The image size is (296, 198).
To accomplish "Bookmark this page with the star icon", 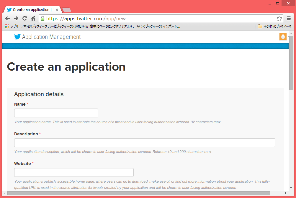I will click(x=279, y=19).
